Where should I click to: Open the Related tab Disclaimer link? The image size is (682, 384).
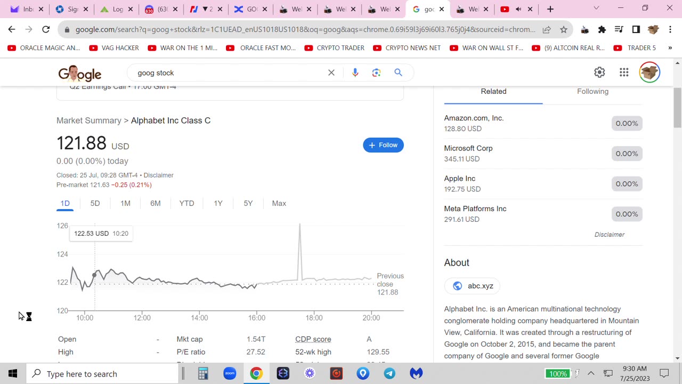(x=610, y=235)
